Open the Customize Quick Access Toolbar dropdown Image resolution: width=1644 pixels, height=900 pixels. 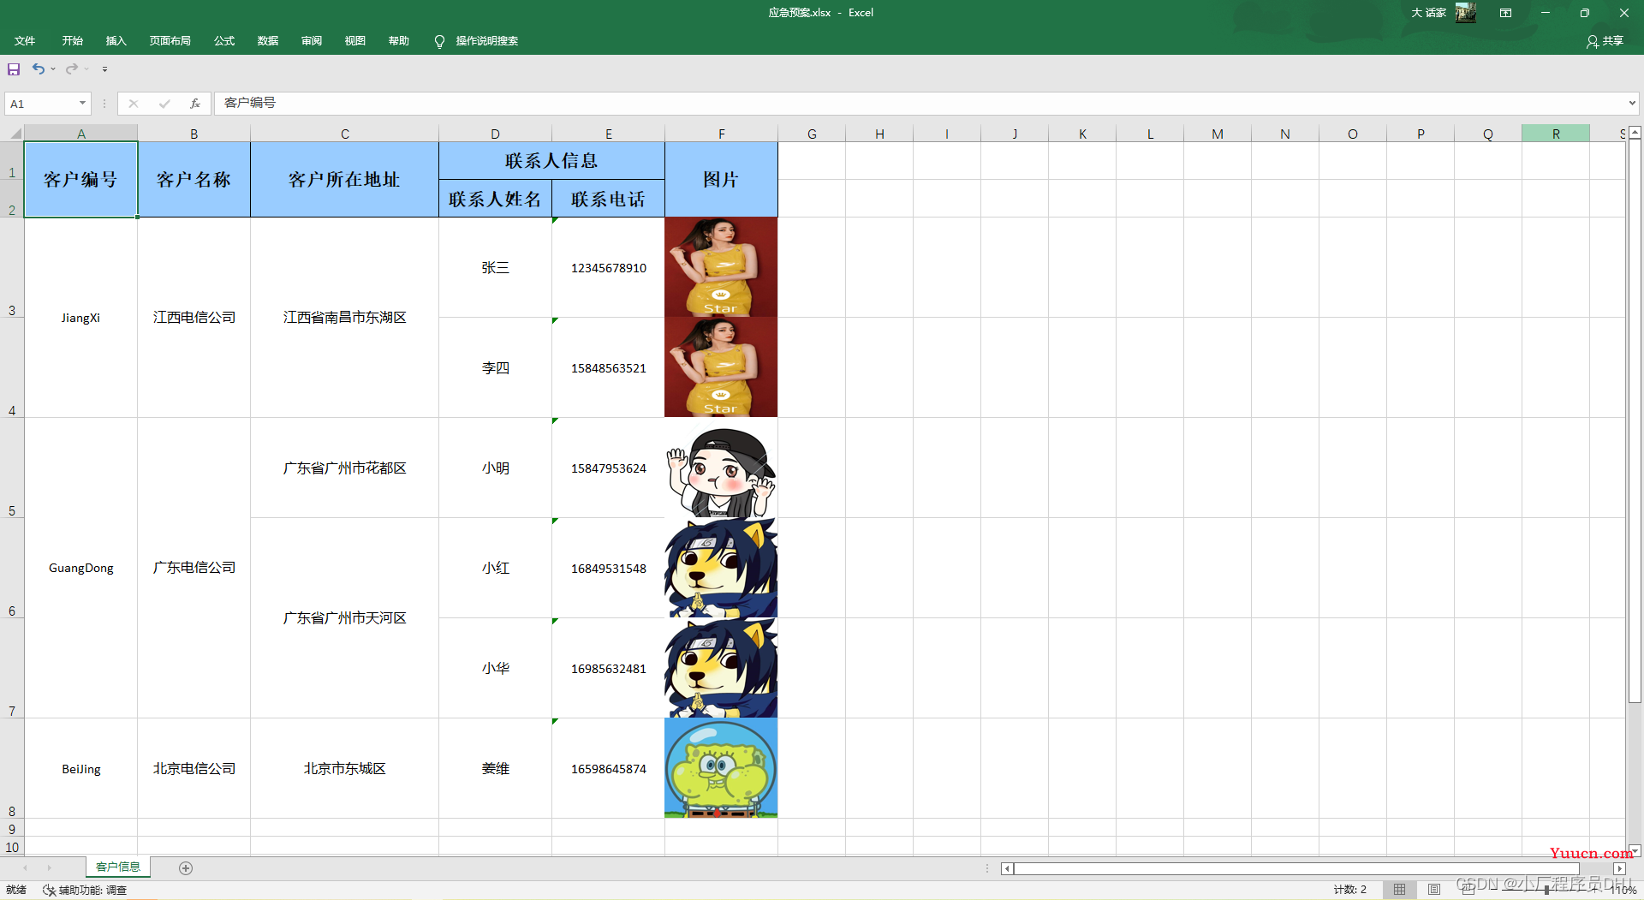104,69
